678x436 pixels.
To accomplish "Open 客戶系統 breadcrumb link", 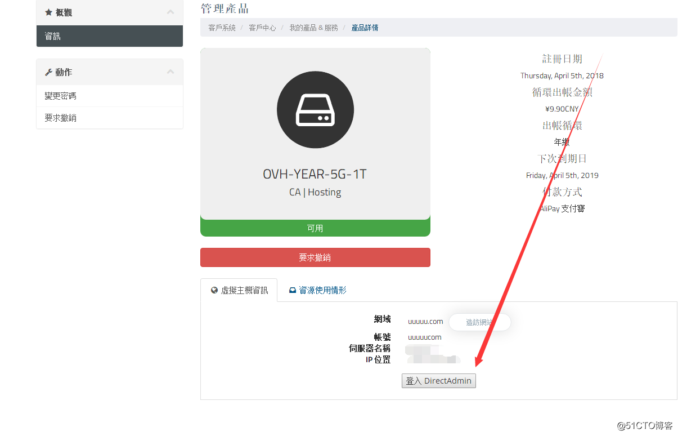I will pyautogui.click(x=222, y=28).
